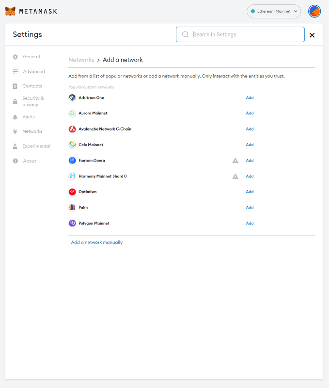The width and height of the screenshot is (329, 388).
Task: Add the Celo Mainnet network
Action: coord(250,145)
